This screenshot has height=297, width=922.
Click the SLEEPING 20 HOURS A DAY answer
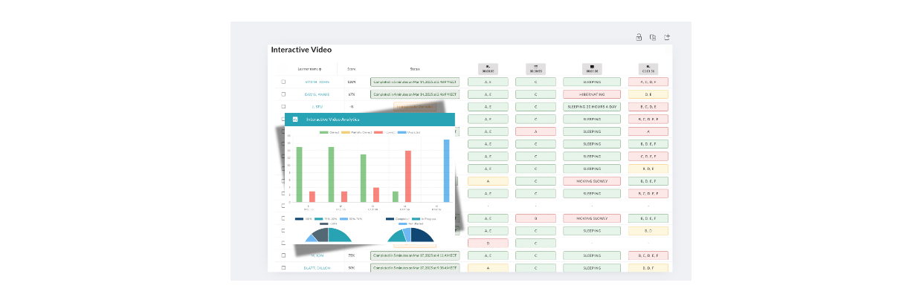click(592, 107)
